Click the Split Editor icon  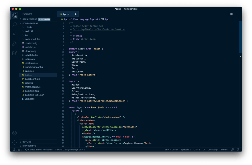[x=231, y=14]
